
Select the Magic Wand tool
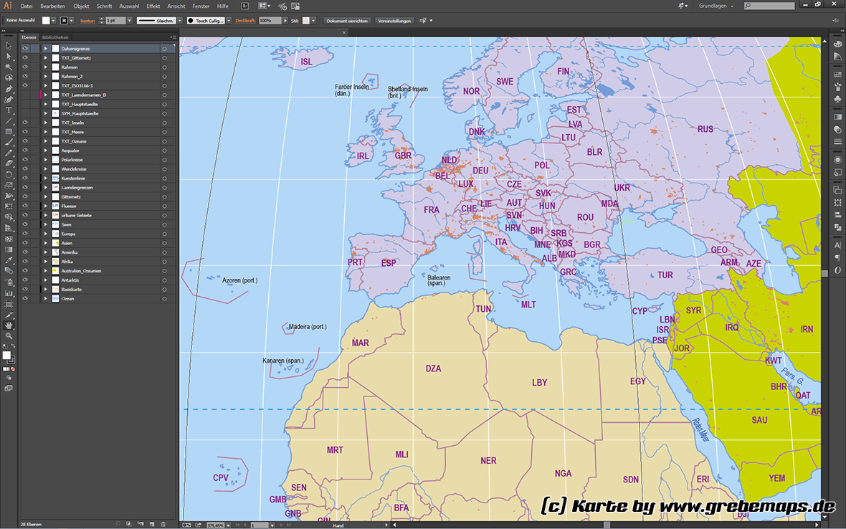click(x=9, y=67)
